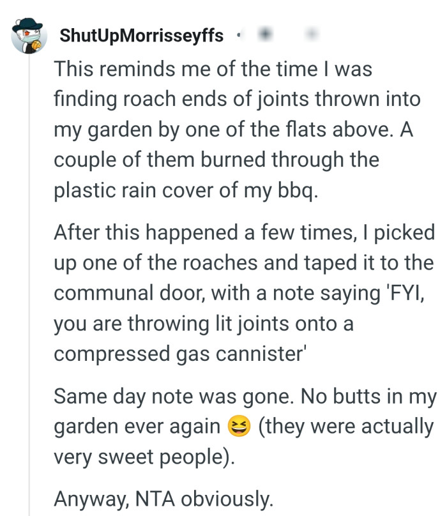Click the face-mask detail on the avatar
447x516 pixels.
(32, 42)
